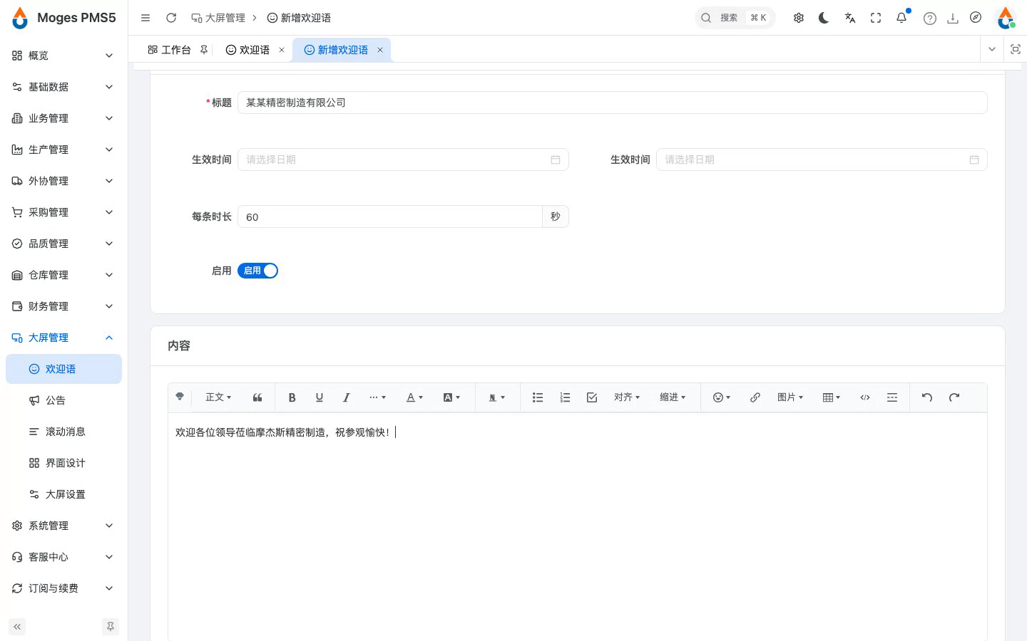Redo the last edit
This screenshot has height=641, width=1027.
pyautogui.click(x=954, y=397)
